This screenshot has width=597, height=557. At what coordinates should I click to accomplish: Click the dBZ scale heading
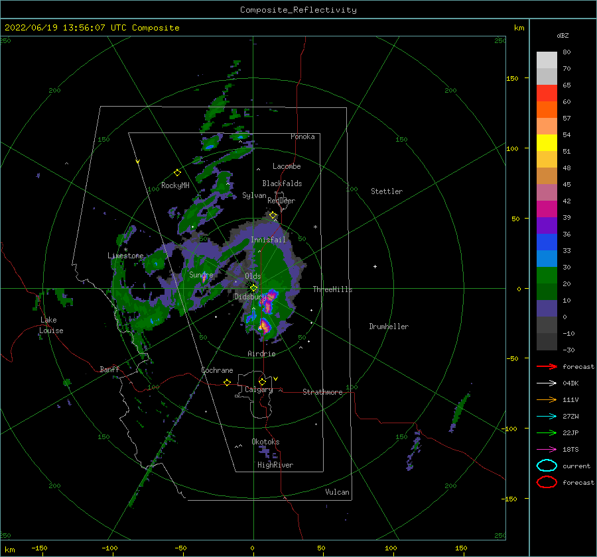pyautogui.click(x=563, y=36)
